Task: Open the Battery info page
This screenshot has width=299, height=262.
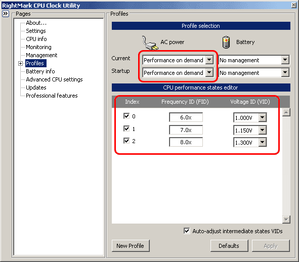Action: tap(40, 71)
